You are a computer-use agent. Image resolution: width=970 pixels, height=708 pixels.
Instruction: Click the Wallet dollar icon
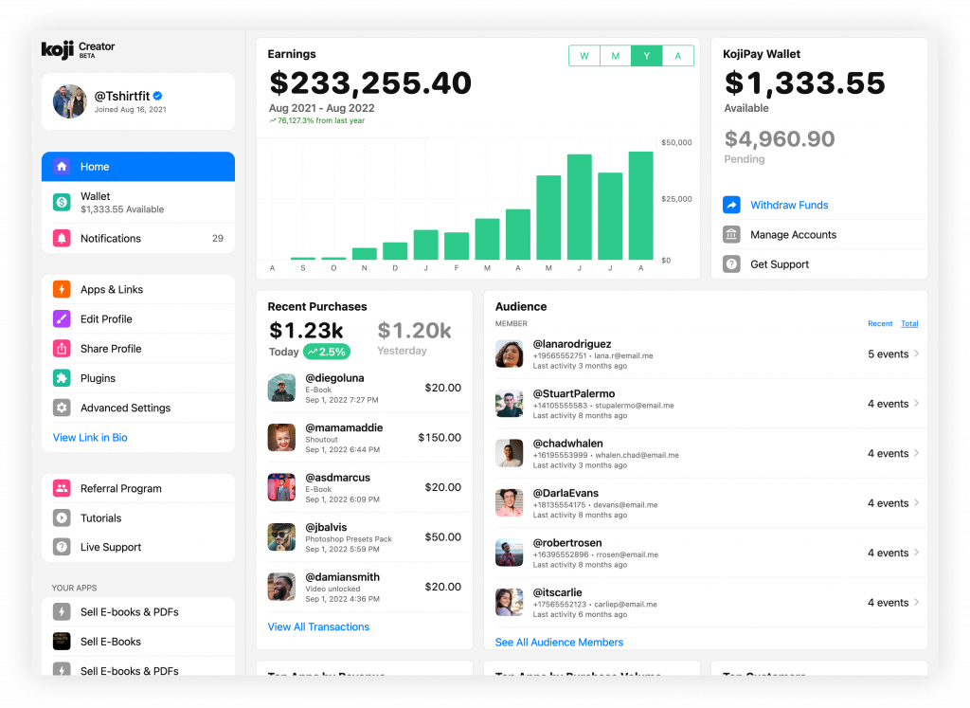pyautogui.click(x=62, y=202)
